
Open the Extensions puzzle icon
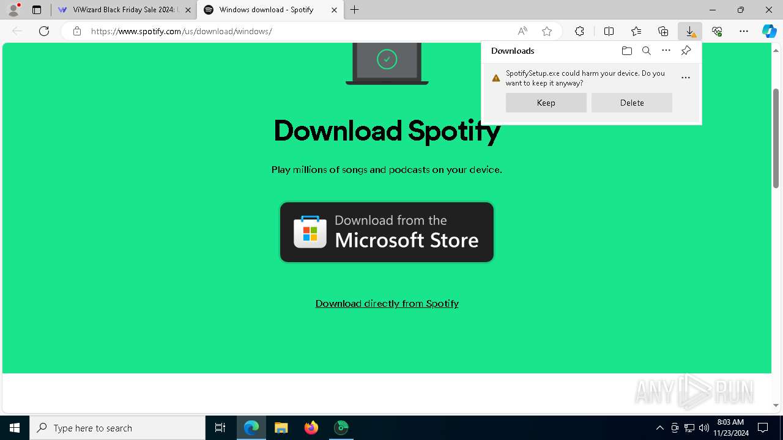pyautogui.click(x=579, y=31)
